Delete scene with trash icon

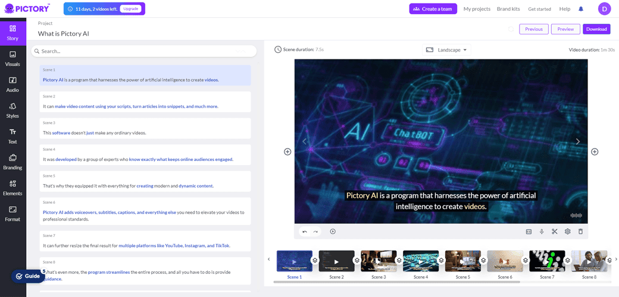[x=580, y=232]
